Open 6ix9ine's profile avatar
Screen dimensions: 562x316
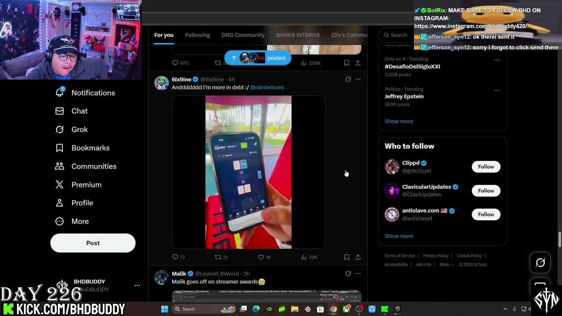(161, 83)
